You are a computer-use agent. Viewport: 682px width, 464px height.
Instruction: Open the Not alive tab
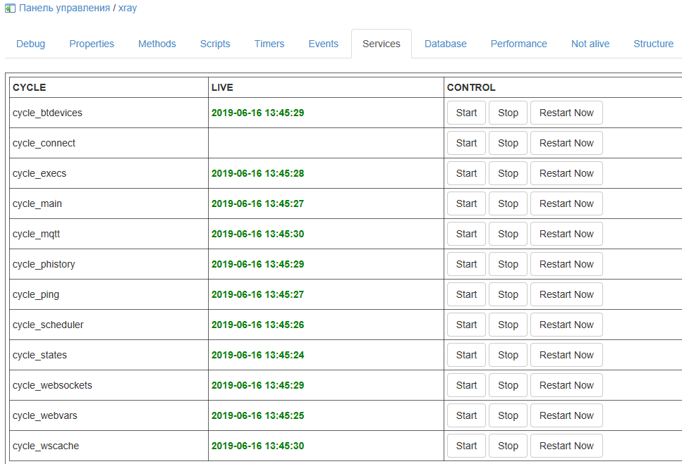590,44
